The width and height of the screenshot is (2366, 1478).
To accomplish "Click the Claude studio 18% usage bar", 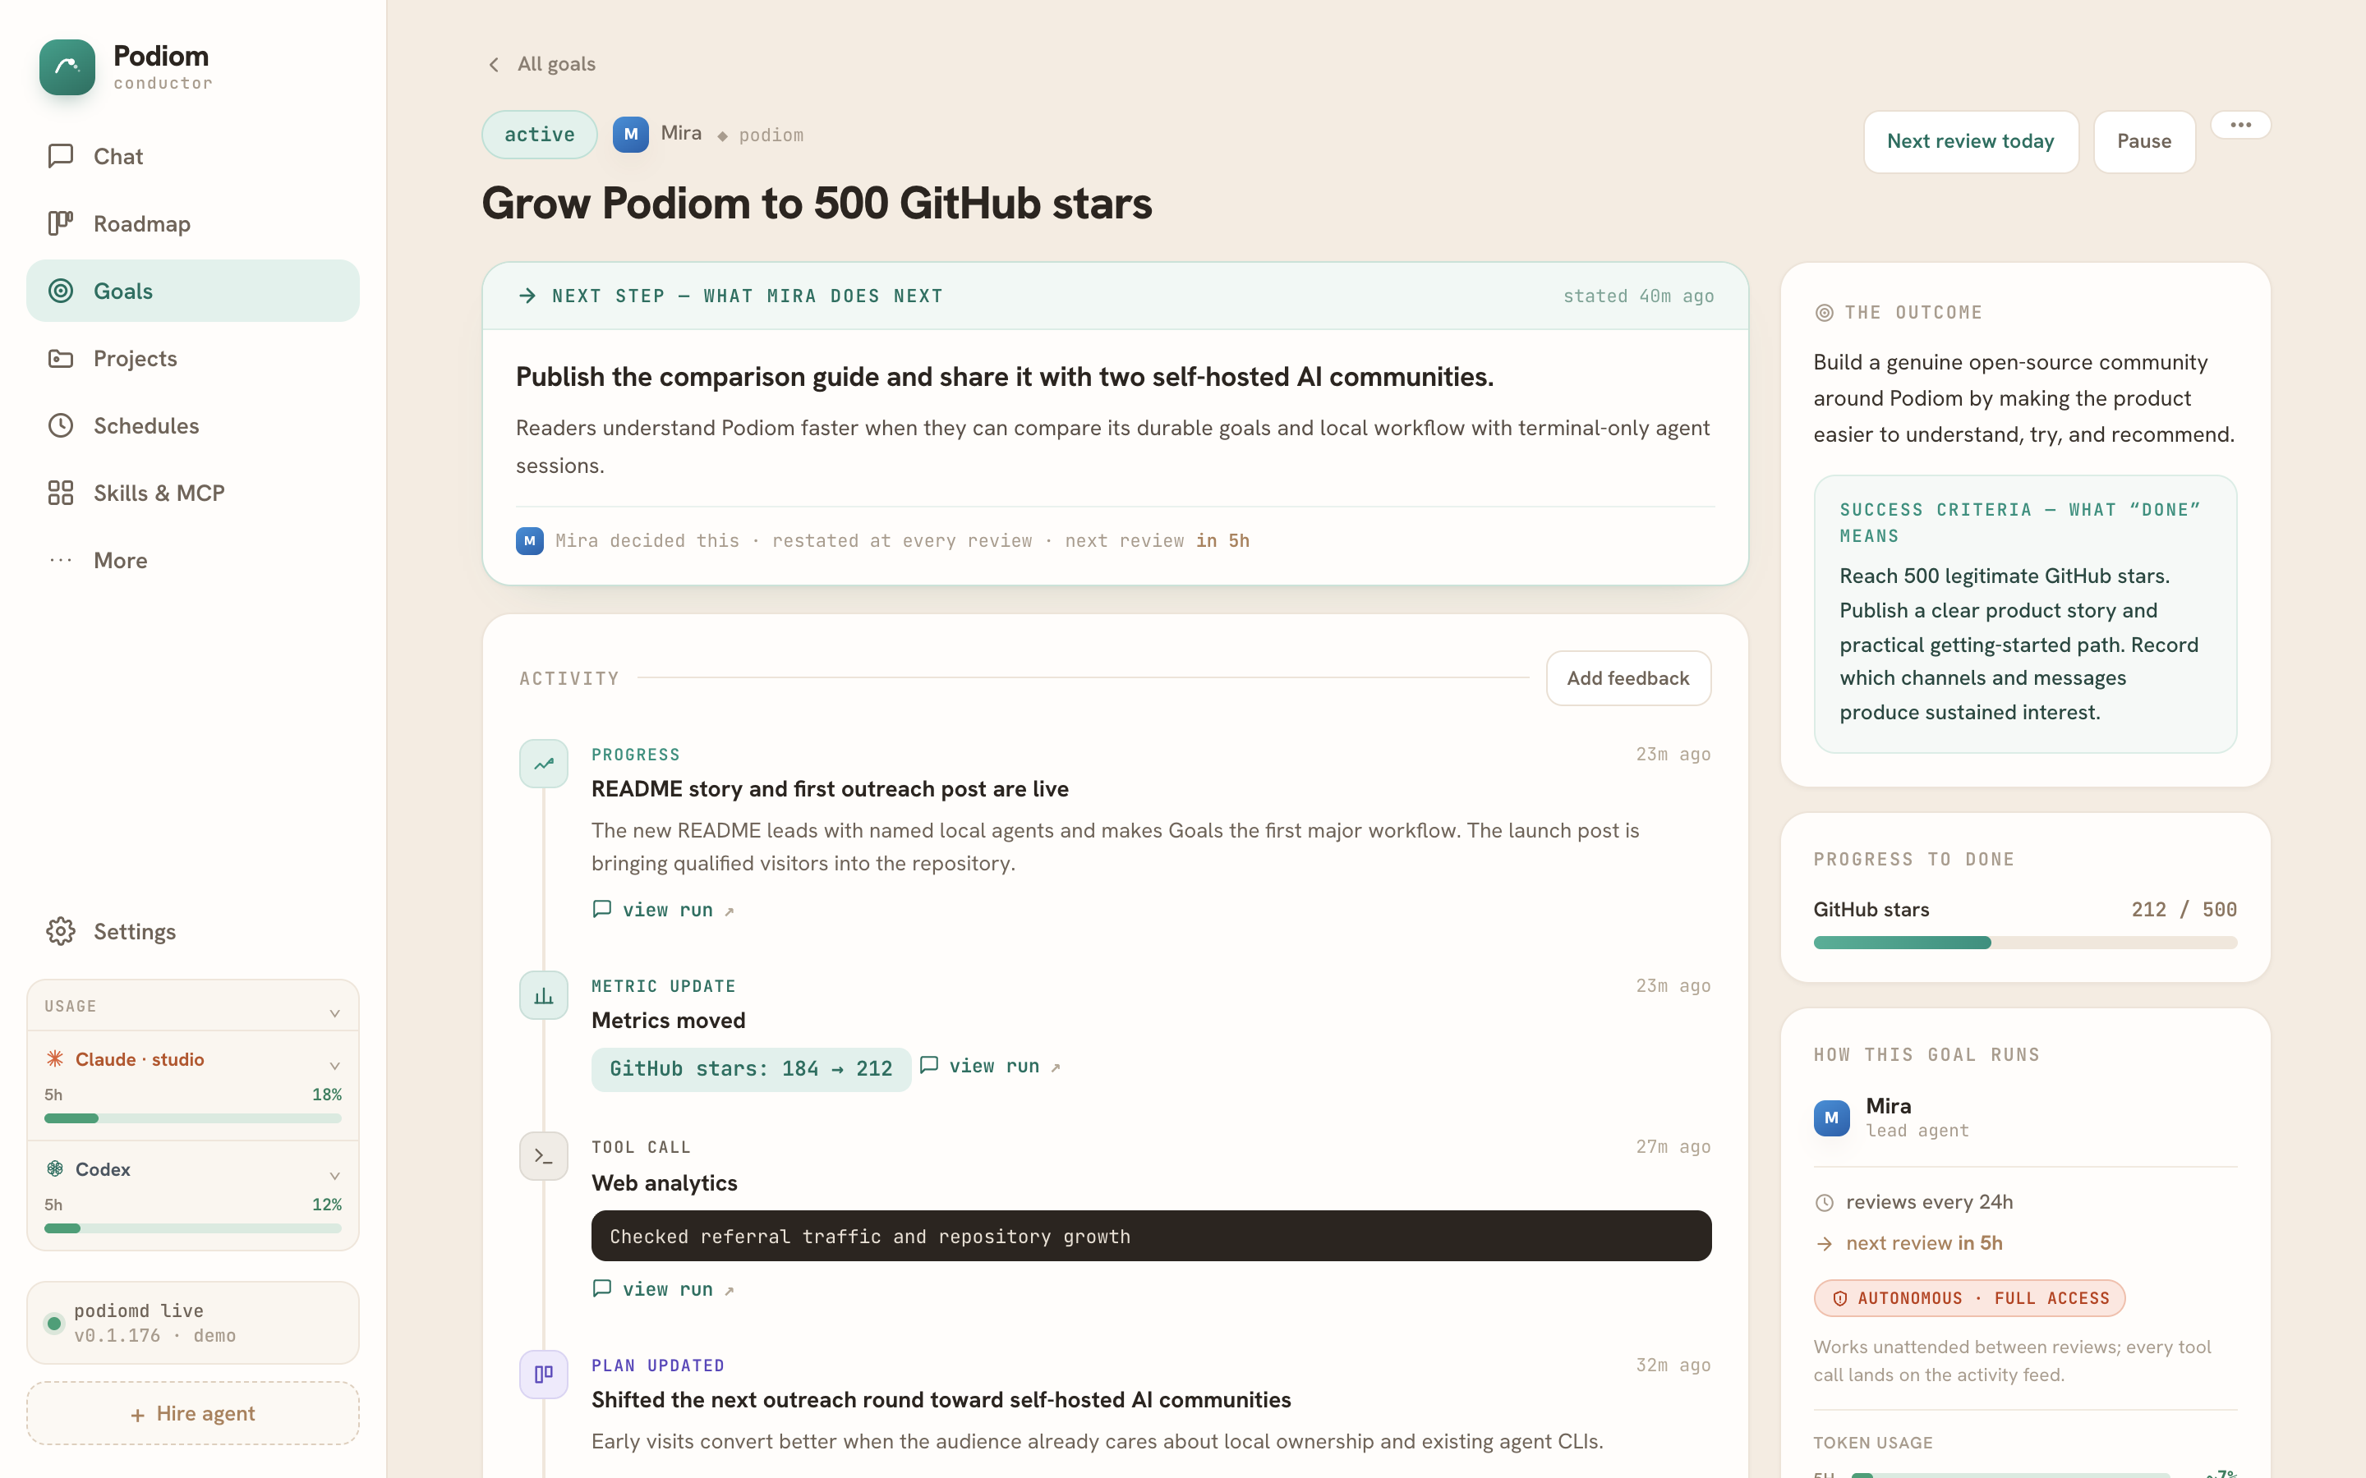I will click(192, 1118).
